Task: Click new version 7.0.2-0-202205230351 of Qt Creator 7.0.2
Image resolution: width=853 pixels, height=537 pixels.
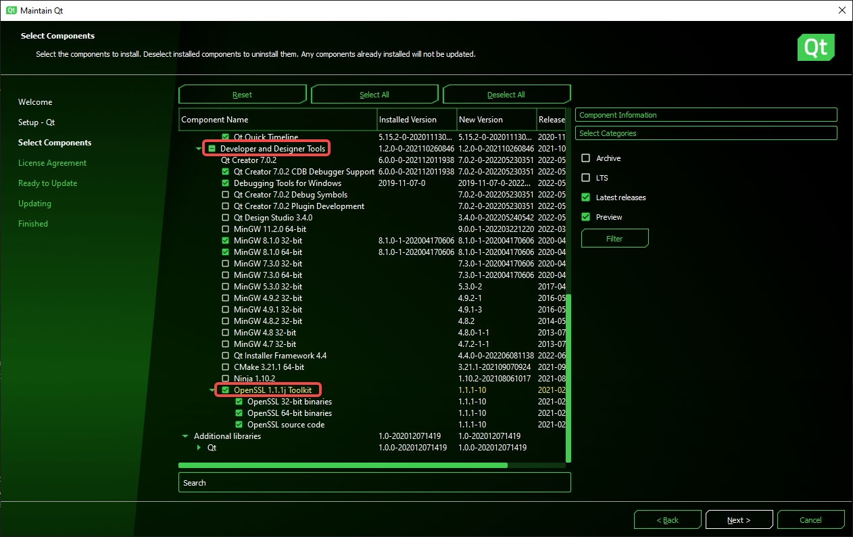Action: click(496, 160)
